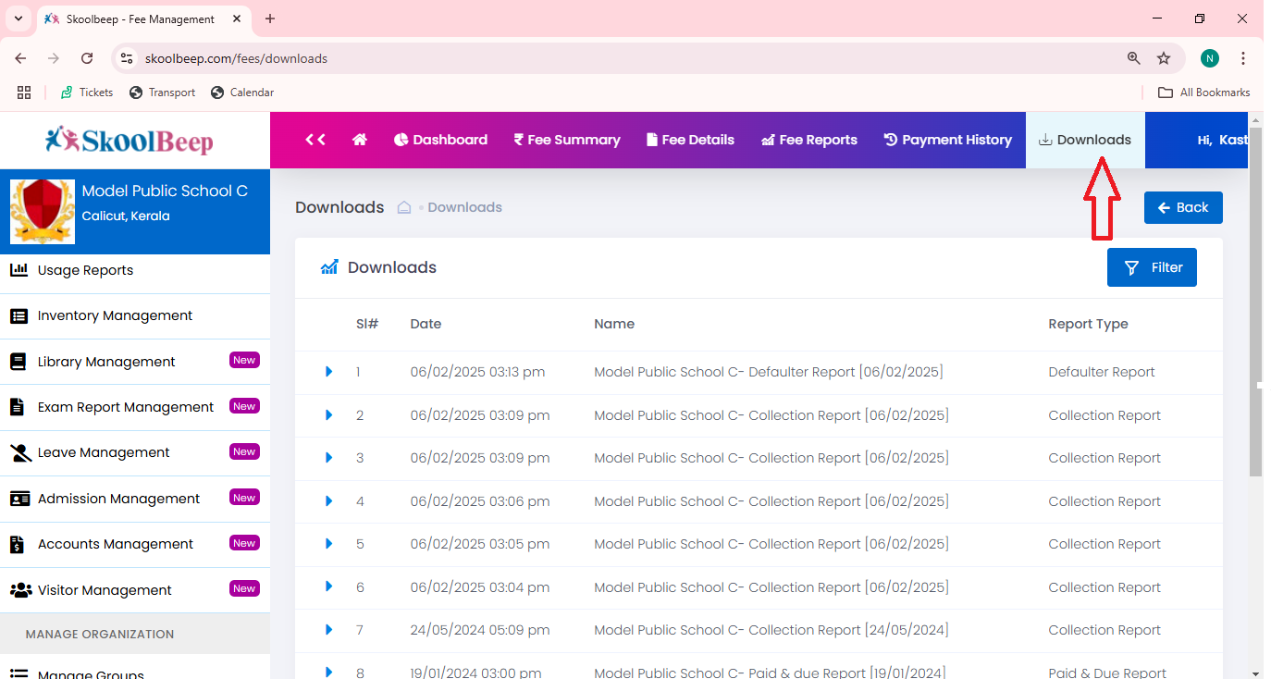
Task: Click the Admission Management ID card icon
Action: 19,499
